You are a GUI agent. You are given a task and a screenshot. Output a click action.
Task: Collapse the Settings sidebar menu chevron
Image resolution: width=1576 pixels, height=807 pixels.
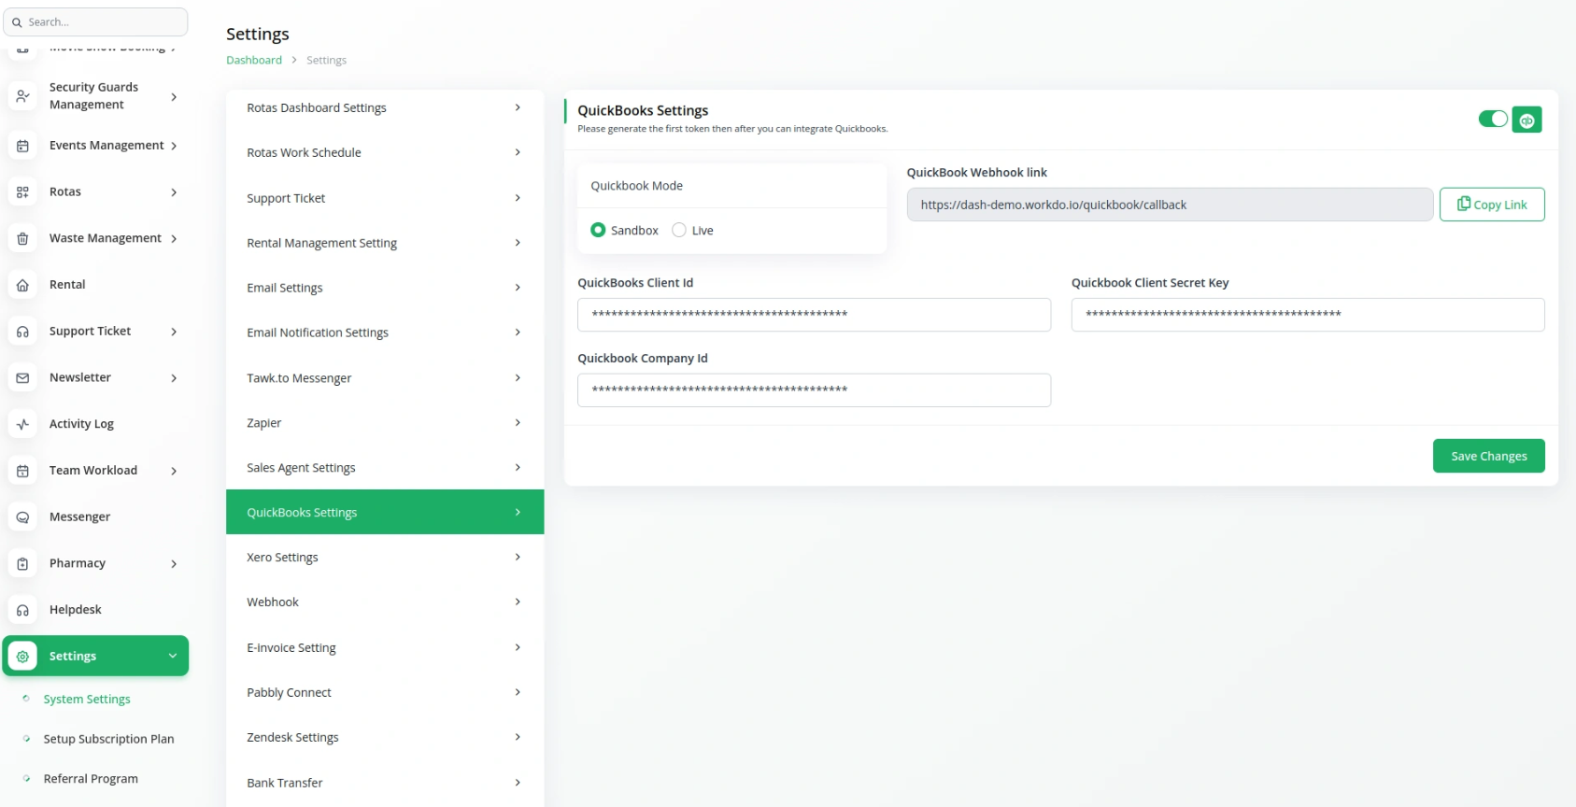[x=173, y=656]
